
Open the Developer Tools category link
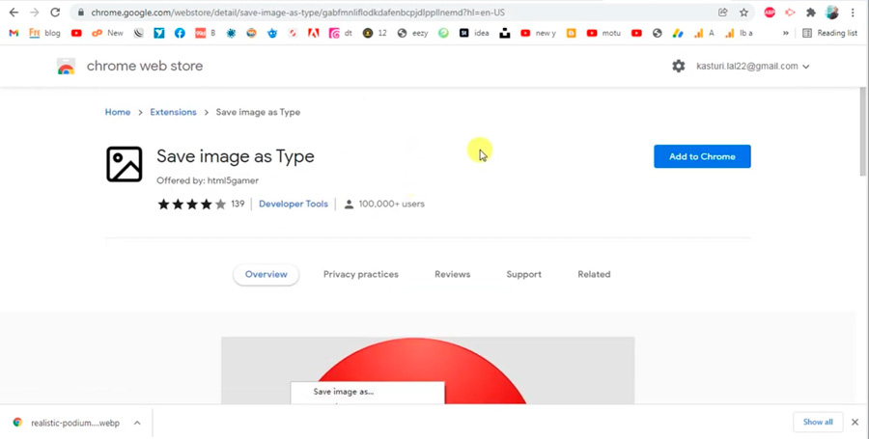point(294,205)
